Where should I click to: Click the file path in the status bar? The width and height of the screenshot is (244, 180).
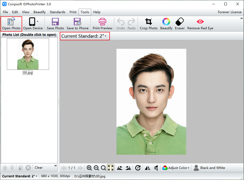coord(90,176)
